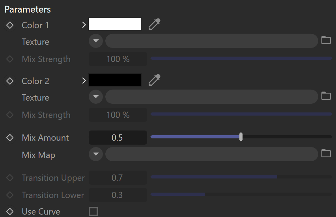Screen dimensions: 336x217
Task: Open Color 2 Texture dropdown arrow
Action: click(96, 97)
